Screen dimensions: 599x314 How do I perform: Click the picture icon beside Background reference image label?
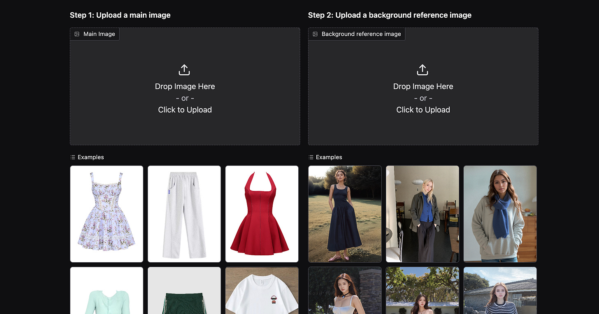point(315,34)
